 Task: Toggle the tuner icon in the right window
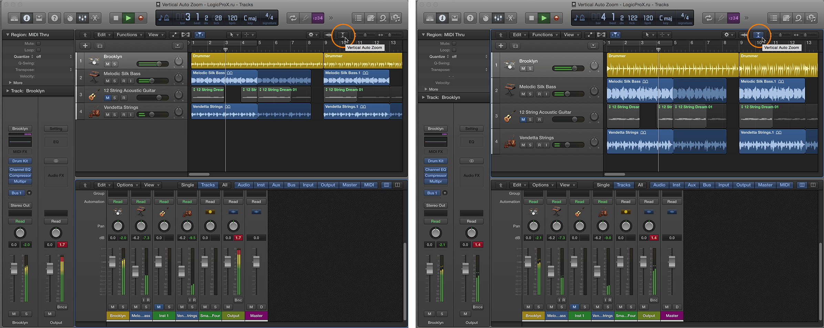(x=721, y=18)
